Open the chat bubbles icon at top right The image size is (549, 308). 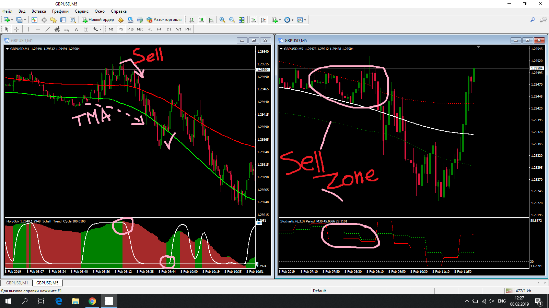click(x=543, y=20)
